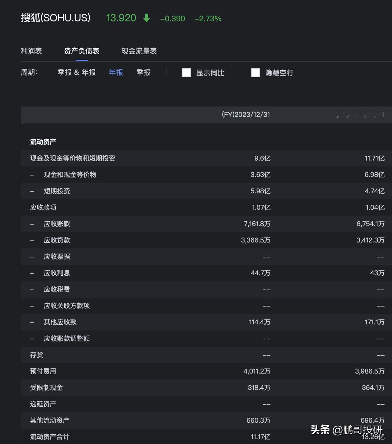The image size is (392, 444).
Task: Click the 4,011.2万 value
Action: pyautogui.click(x=257, y=371)
